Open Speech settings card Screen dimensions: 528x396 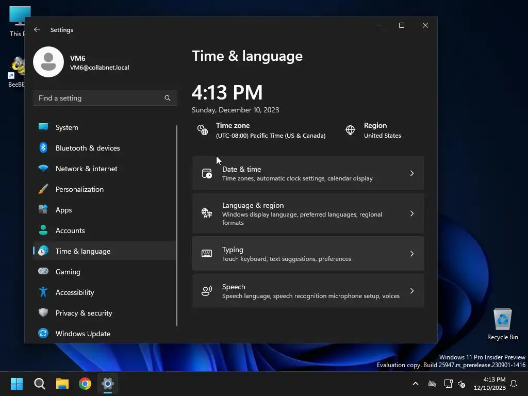(x=308, y=291)
